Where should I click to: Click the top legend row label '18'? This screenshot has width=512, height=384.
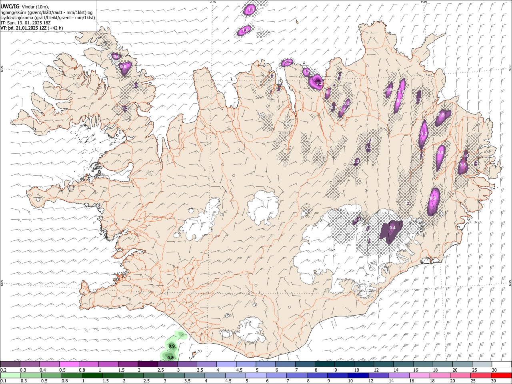point(435,370)
